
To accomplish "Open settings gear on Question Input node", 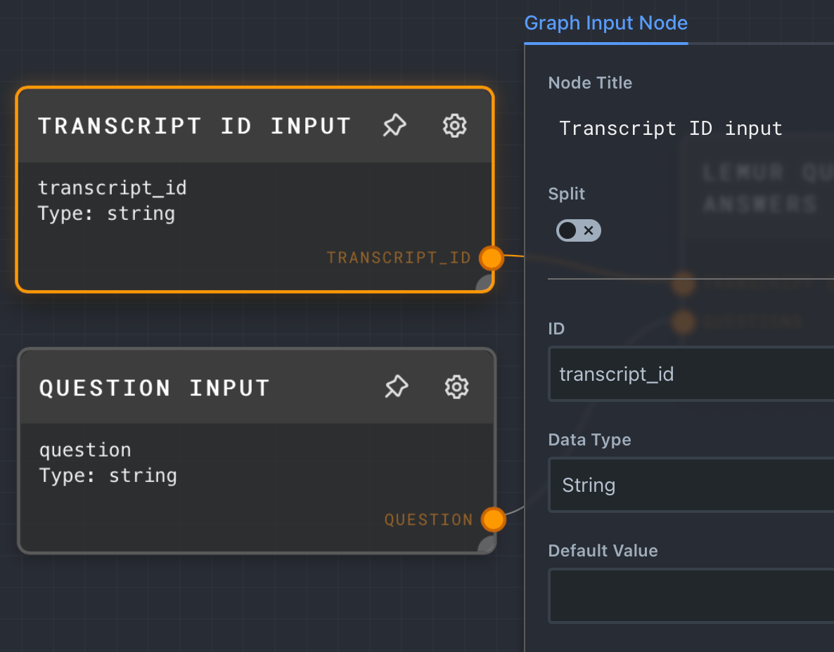I will coord(457,386).
